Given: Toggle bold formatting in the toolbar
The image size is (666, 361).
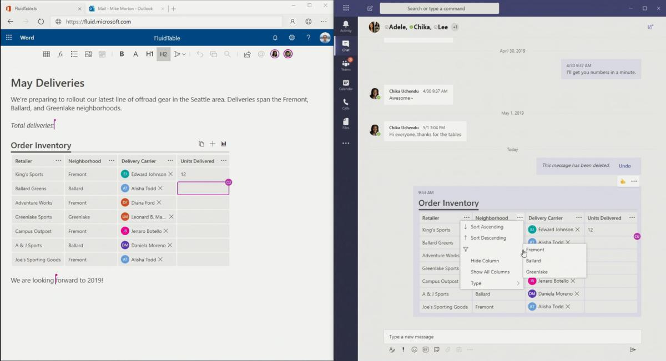Looking at the screenshot, I should 122,54.
